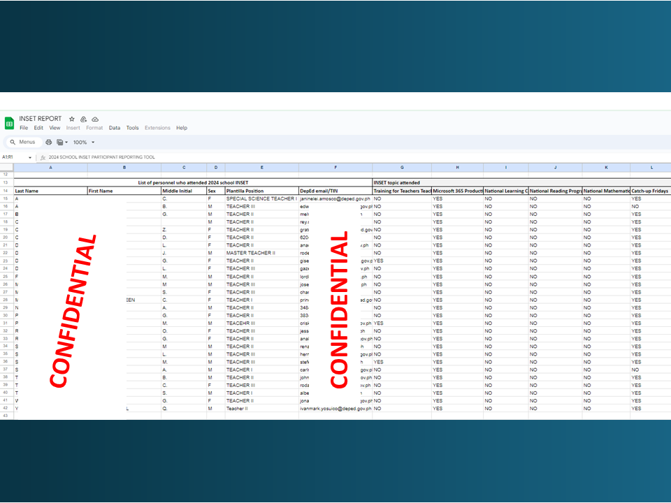Select the Teacher II cell in row 42
This screenshot has width=671, height=503.
(x=262, y=409)
